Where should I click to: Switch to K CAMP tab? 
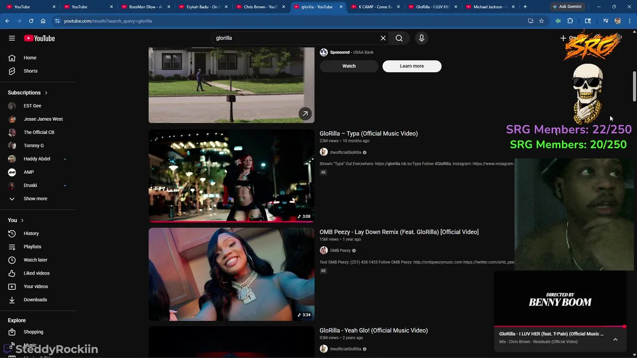coord(375,7)
